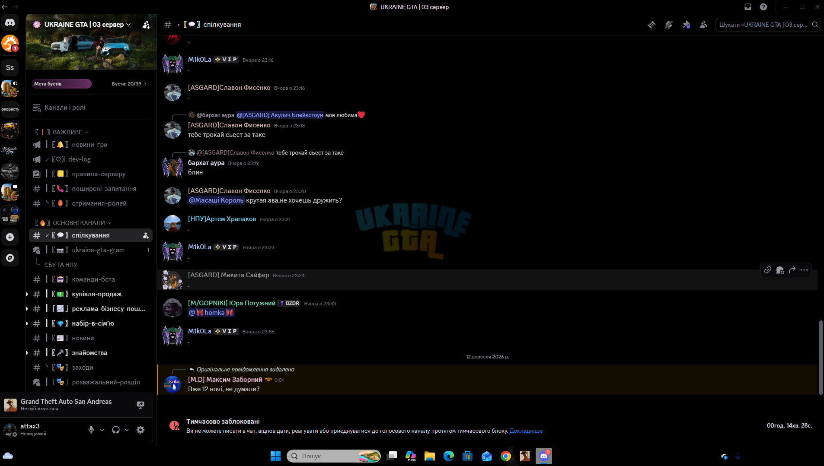Image resolution: width=824 pixels, height=466 pixels.
Task: Open купівля-продаж channel
Action: point(91,294)
